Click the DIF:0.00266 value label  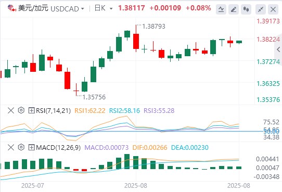pos(150,148)
